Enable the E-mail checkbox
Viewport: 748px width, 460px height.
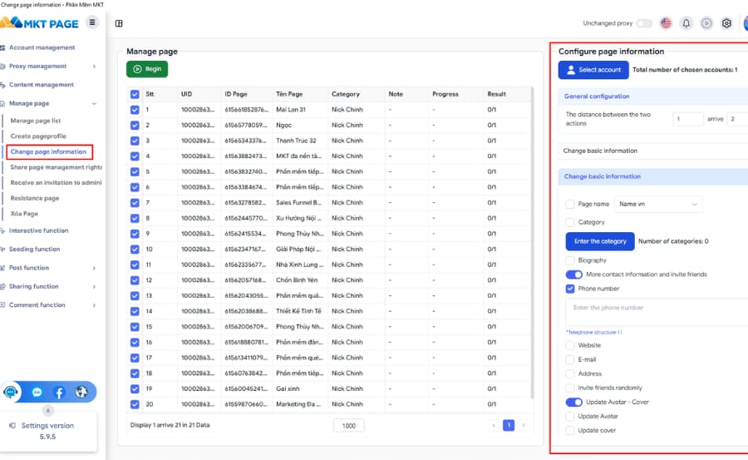(570, 359)
